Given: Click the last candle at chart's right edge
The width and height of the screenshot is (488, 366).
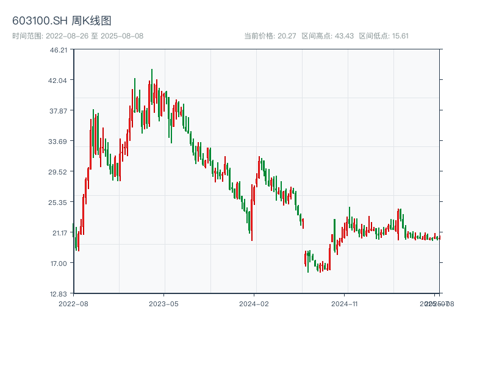Looking at the screenshot, I should coord(439,238).
